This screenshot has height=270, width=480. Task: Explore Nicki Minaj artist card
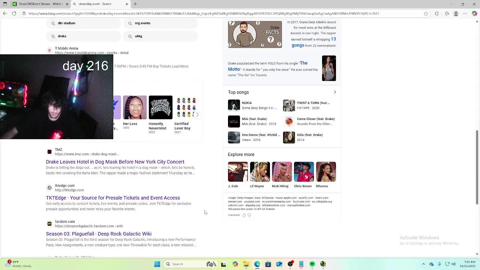click(282, 175)
